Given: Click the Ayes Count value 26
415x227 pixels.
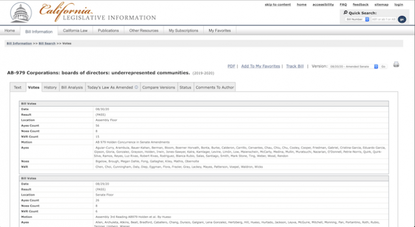Looking at the screenshot, I should point(97,200).
